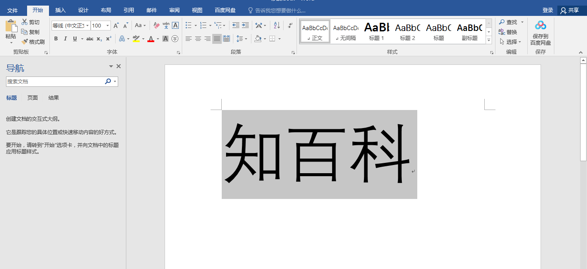Open the font size dropdown
Screen dimensions: 587x269
click(107, 26)
